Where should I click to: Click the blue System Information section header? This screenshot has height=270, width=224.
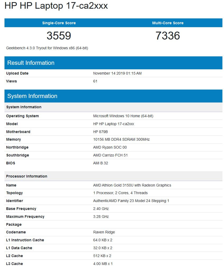point(113,96)
